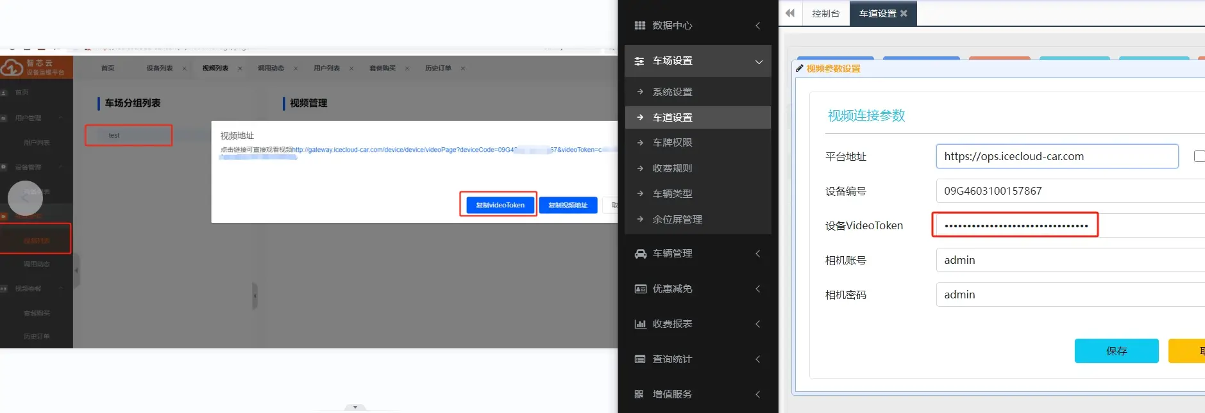Close the 历史订单 tab in left window
The image size is (1205, 413).
[x=463, y=69]
